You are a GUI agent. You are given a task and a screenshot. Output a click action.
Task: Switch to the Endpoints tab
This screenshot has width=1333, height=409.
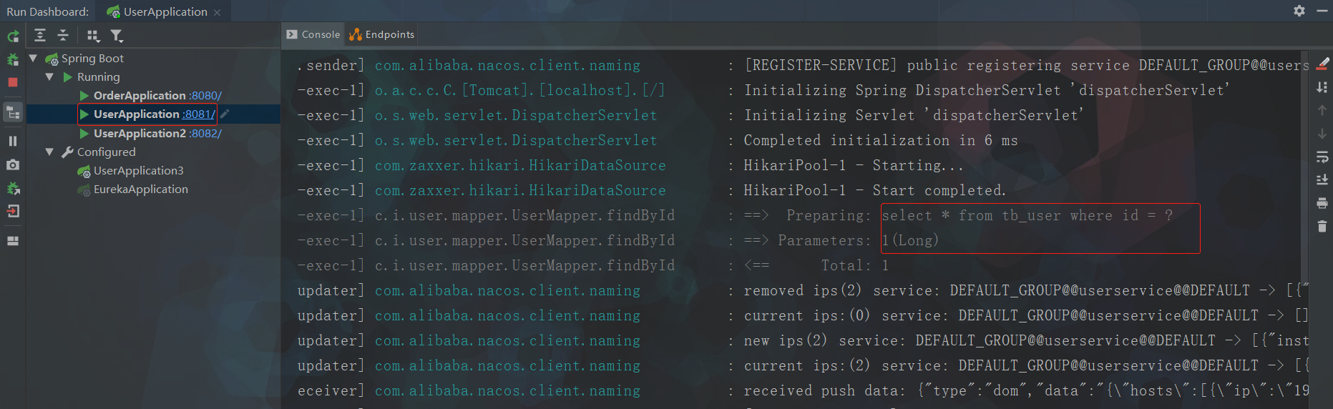click(382, 34)
